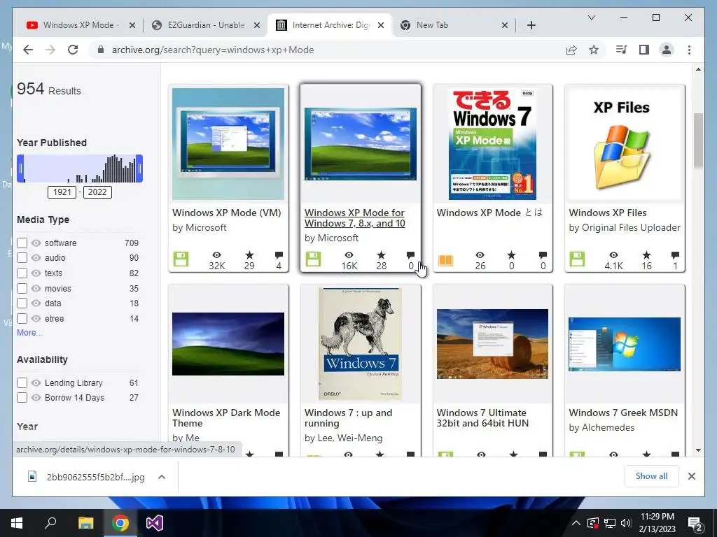This screenshot has width=717, height=537.
Task: Open the Windows Start menu
Action: (17, 523)
